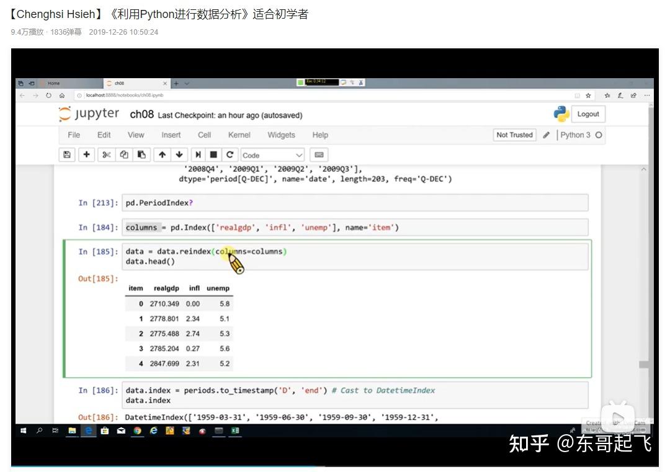The width and height of the screenshot is (670, 472).
Task: Click the Logout button
Action: click(588, 114)
